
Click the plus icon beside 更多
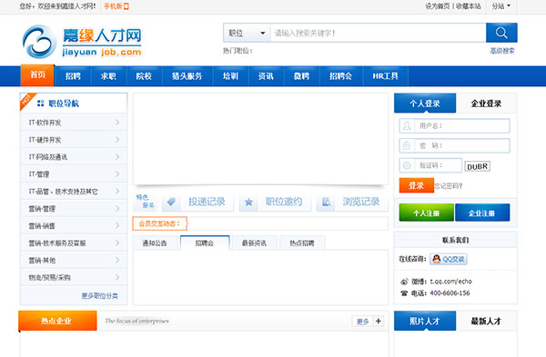379,321
